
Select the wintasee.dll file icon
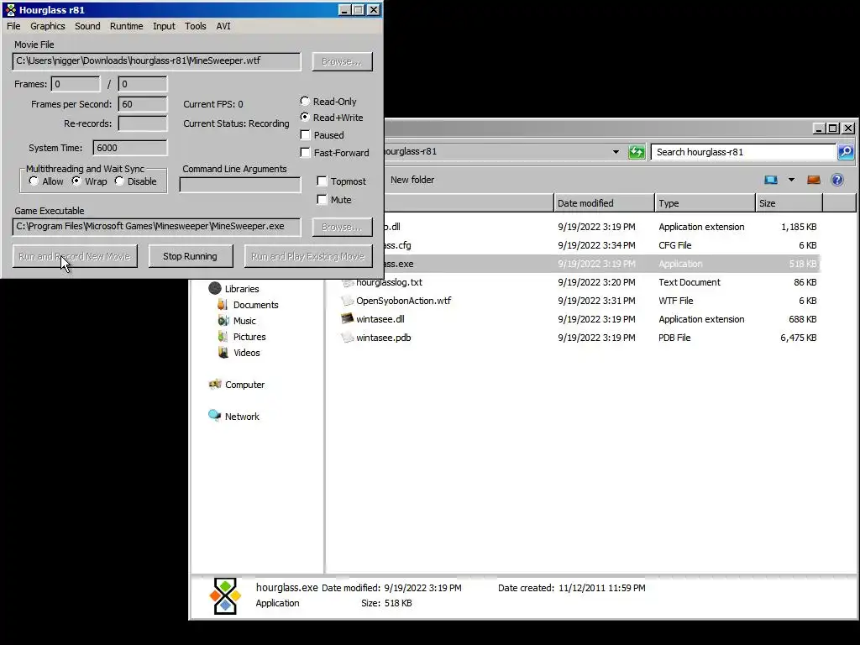(x=347, y=318)
